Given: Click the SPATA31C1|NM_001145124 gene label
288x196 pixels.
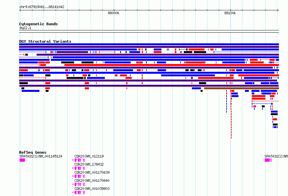Looking at the screenshot, I should 41,156.
